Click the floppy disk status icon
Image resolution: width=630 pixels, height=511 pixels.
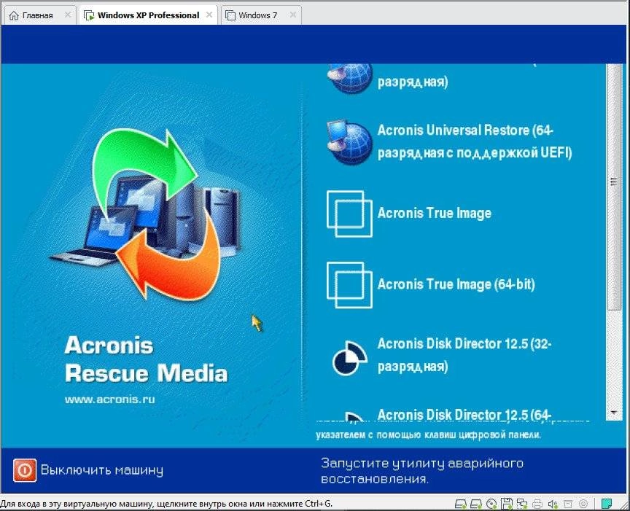point(506,504)
